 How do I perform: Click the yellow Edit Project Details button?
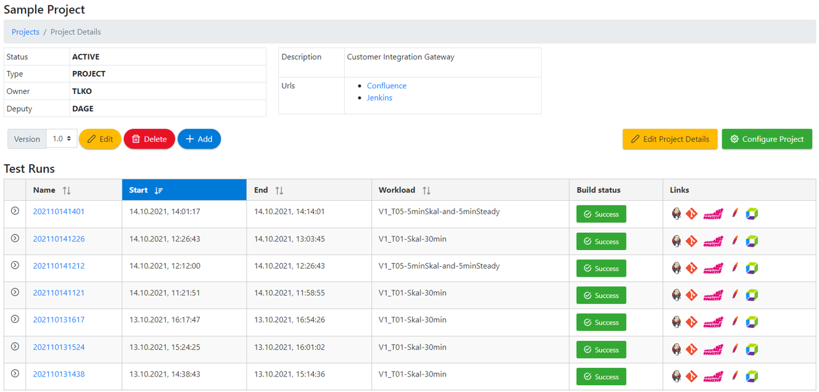click(670, 139)
